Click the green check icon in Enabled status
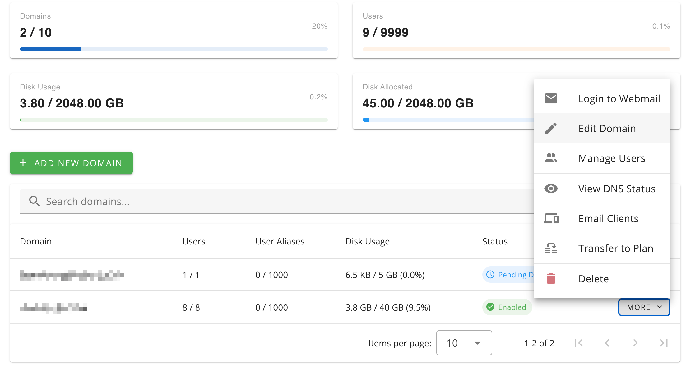This screenshot has width=686, height=369. tap(490, 307)
